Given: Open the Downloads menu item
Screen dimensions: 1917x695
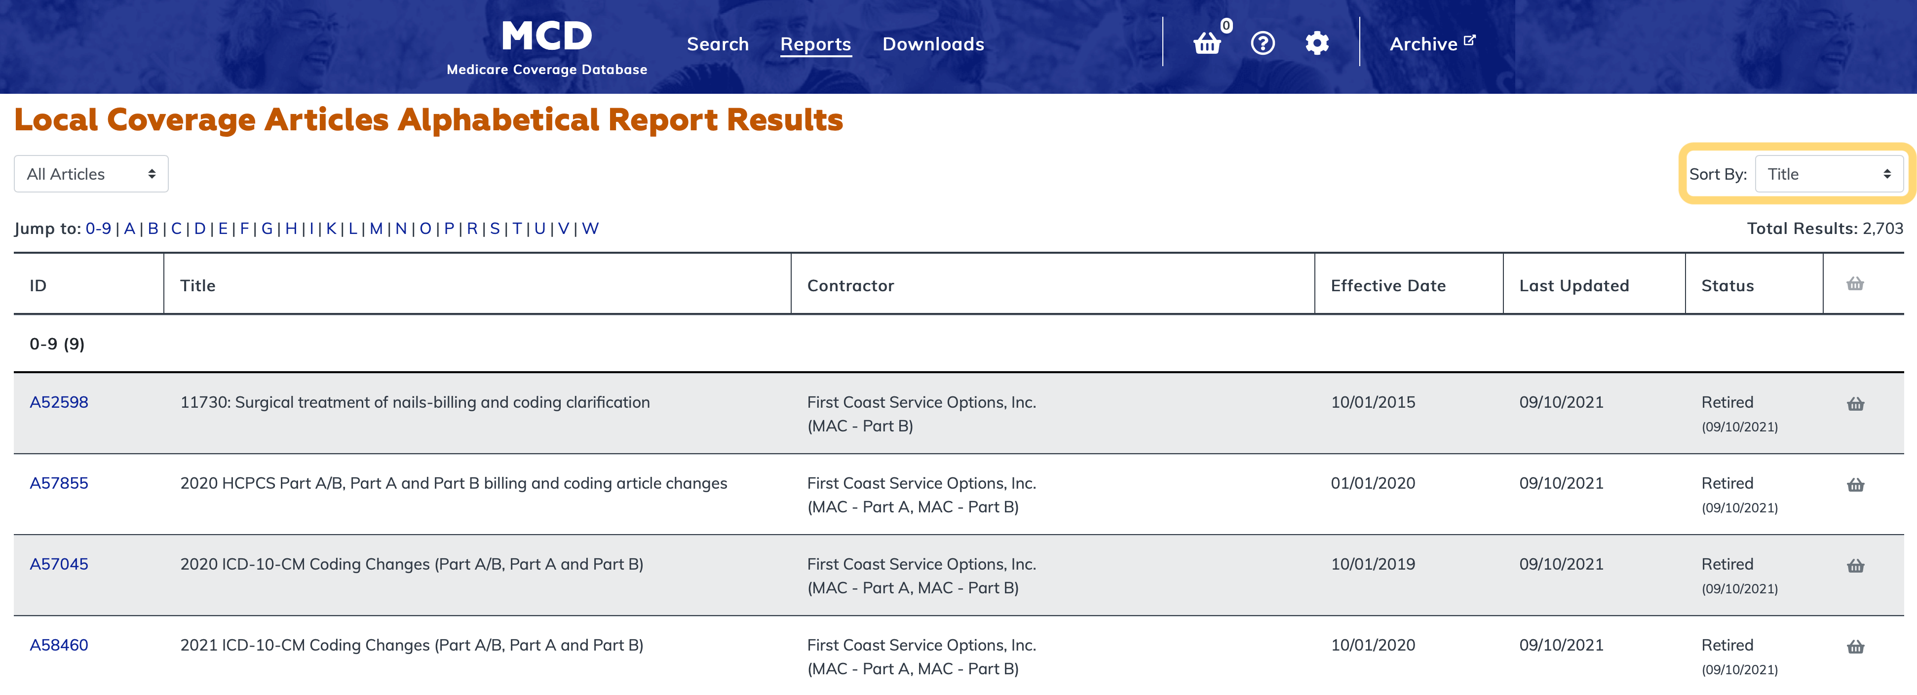Looking at the screenshot, I should (x=932, y=44).
